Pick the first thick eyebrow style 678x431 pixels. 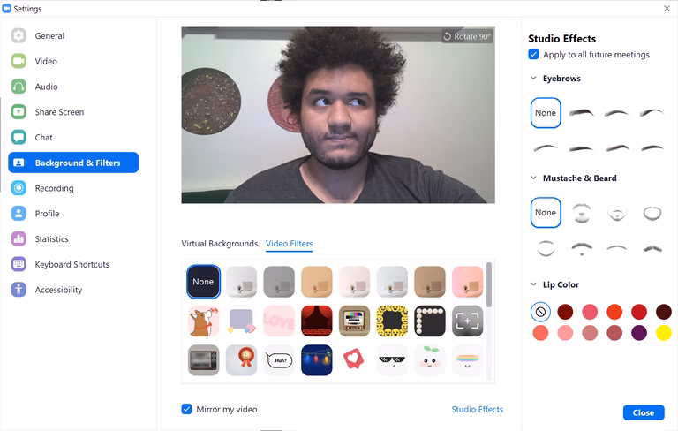[x=582, y=113]
